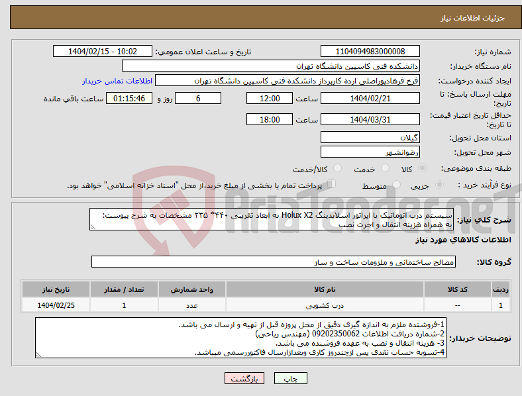The image size is (522, 396).
Task: Click the گروه کالا field
Action: (x=274, y=262)
